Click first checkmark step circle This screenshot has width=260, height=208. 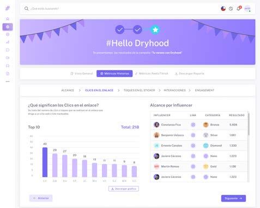click(x=120, y=29)
